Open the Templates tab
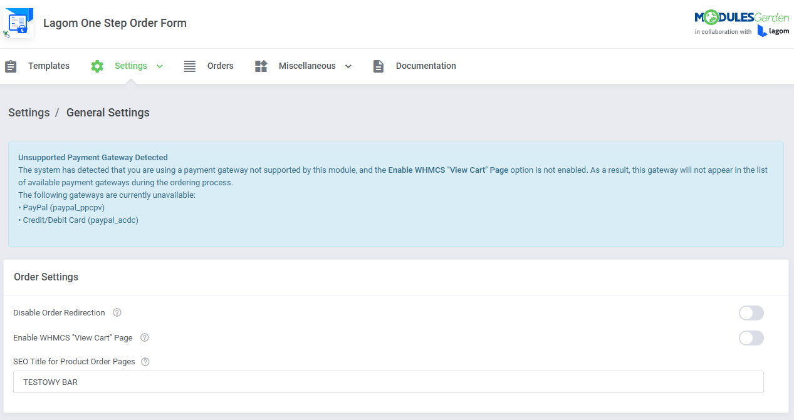This screenshot has height=420, width=794. click(x=49, y=66)
